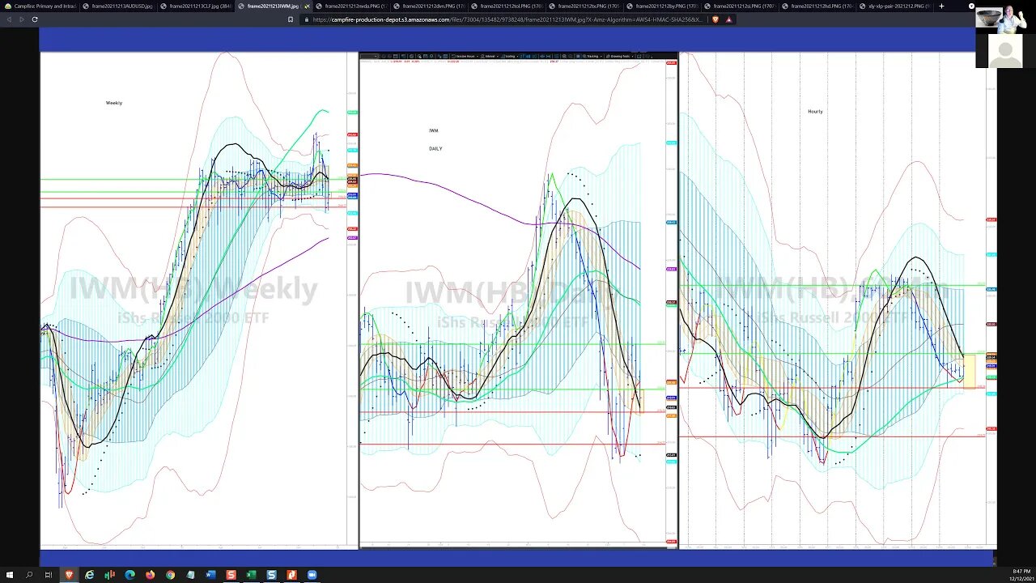Open the candlestick charting app in taskbar

pyautogui.click(x=109, y=575)
